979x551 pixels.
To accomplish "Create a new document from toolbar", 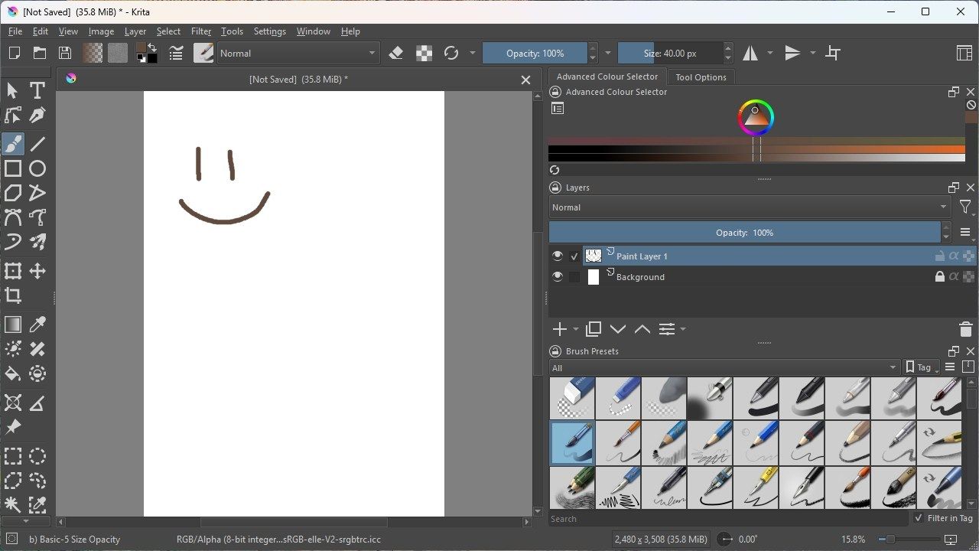I will (14, 53).
